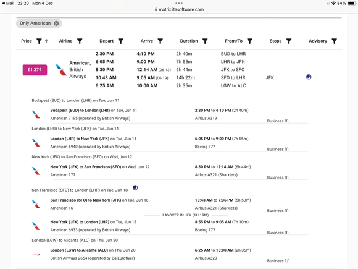Click the £1,279 price button
The image size is (358, 269).
point(35,70)
